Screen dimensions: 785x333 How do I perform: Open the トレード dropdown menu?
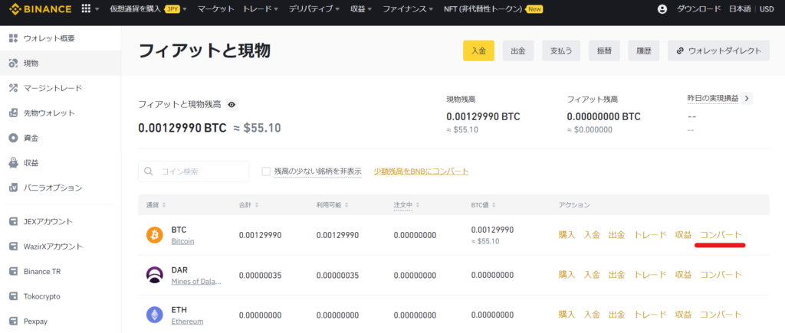pyautogui.click(x=261, y=9)
